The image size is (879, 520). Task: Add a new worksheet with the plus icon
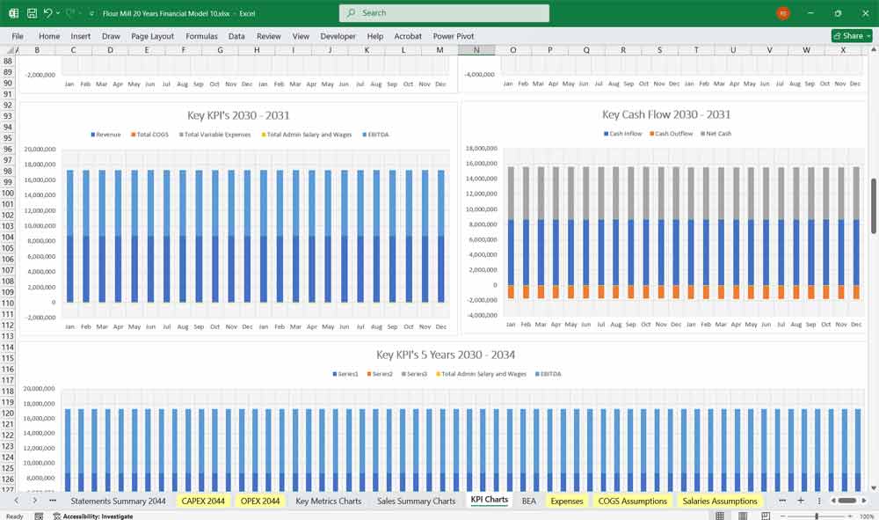[x=802, y=501]
